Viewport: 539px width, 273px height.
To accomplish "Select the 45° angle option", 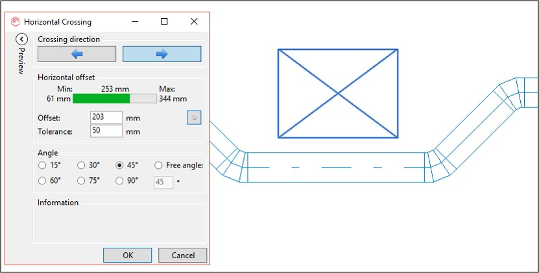I will (x=119, y=166).
